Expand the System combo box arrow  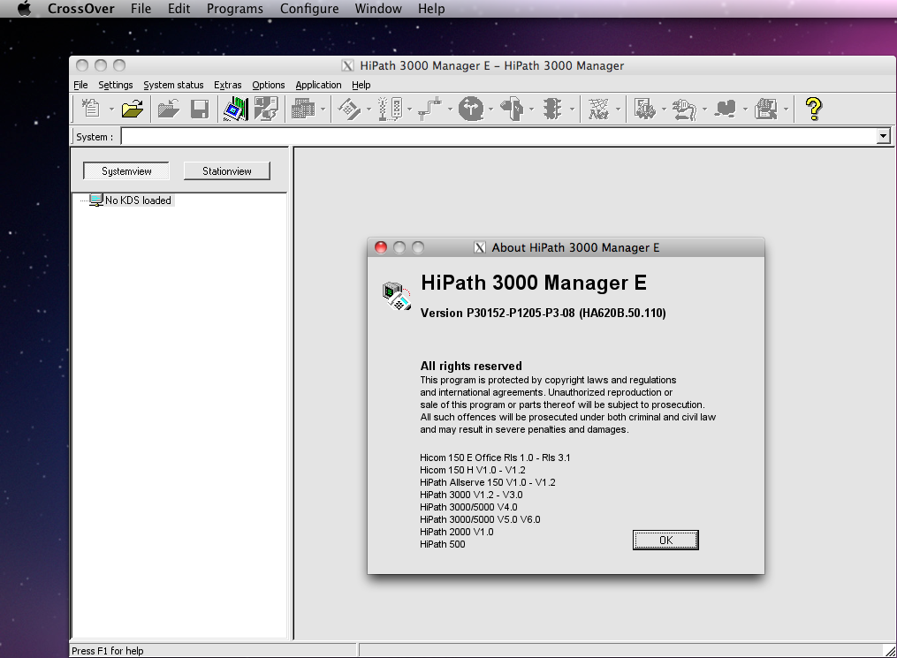pos(883,136)
